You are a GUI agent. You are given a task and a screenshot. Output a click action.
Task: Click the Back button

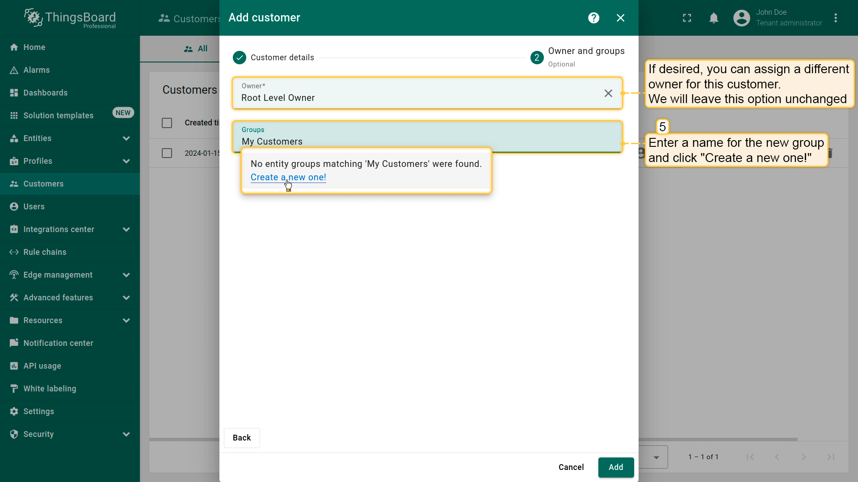[241, 438]
